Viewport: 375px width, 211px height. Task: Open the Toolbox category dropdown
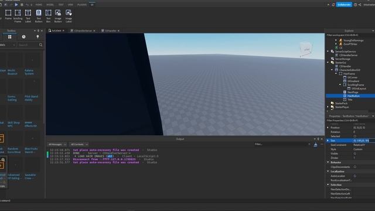point(8,45)
